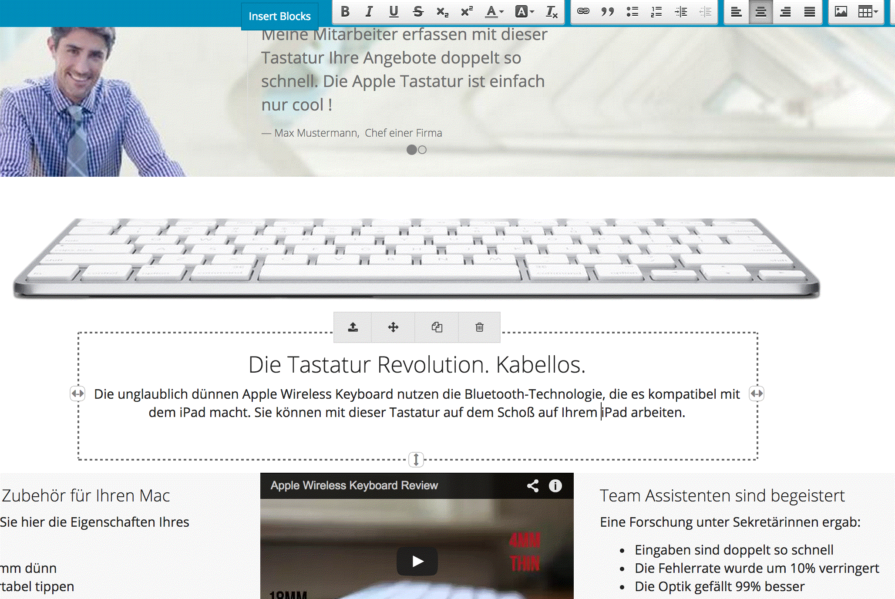Align text to the right
Viewport: 895px width, 599px height.
(785, 12)
